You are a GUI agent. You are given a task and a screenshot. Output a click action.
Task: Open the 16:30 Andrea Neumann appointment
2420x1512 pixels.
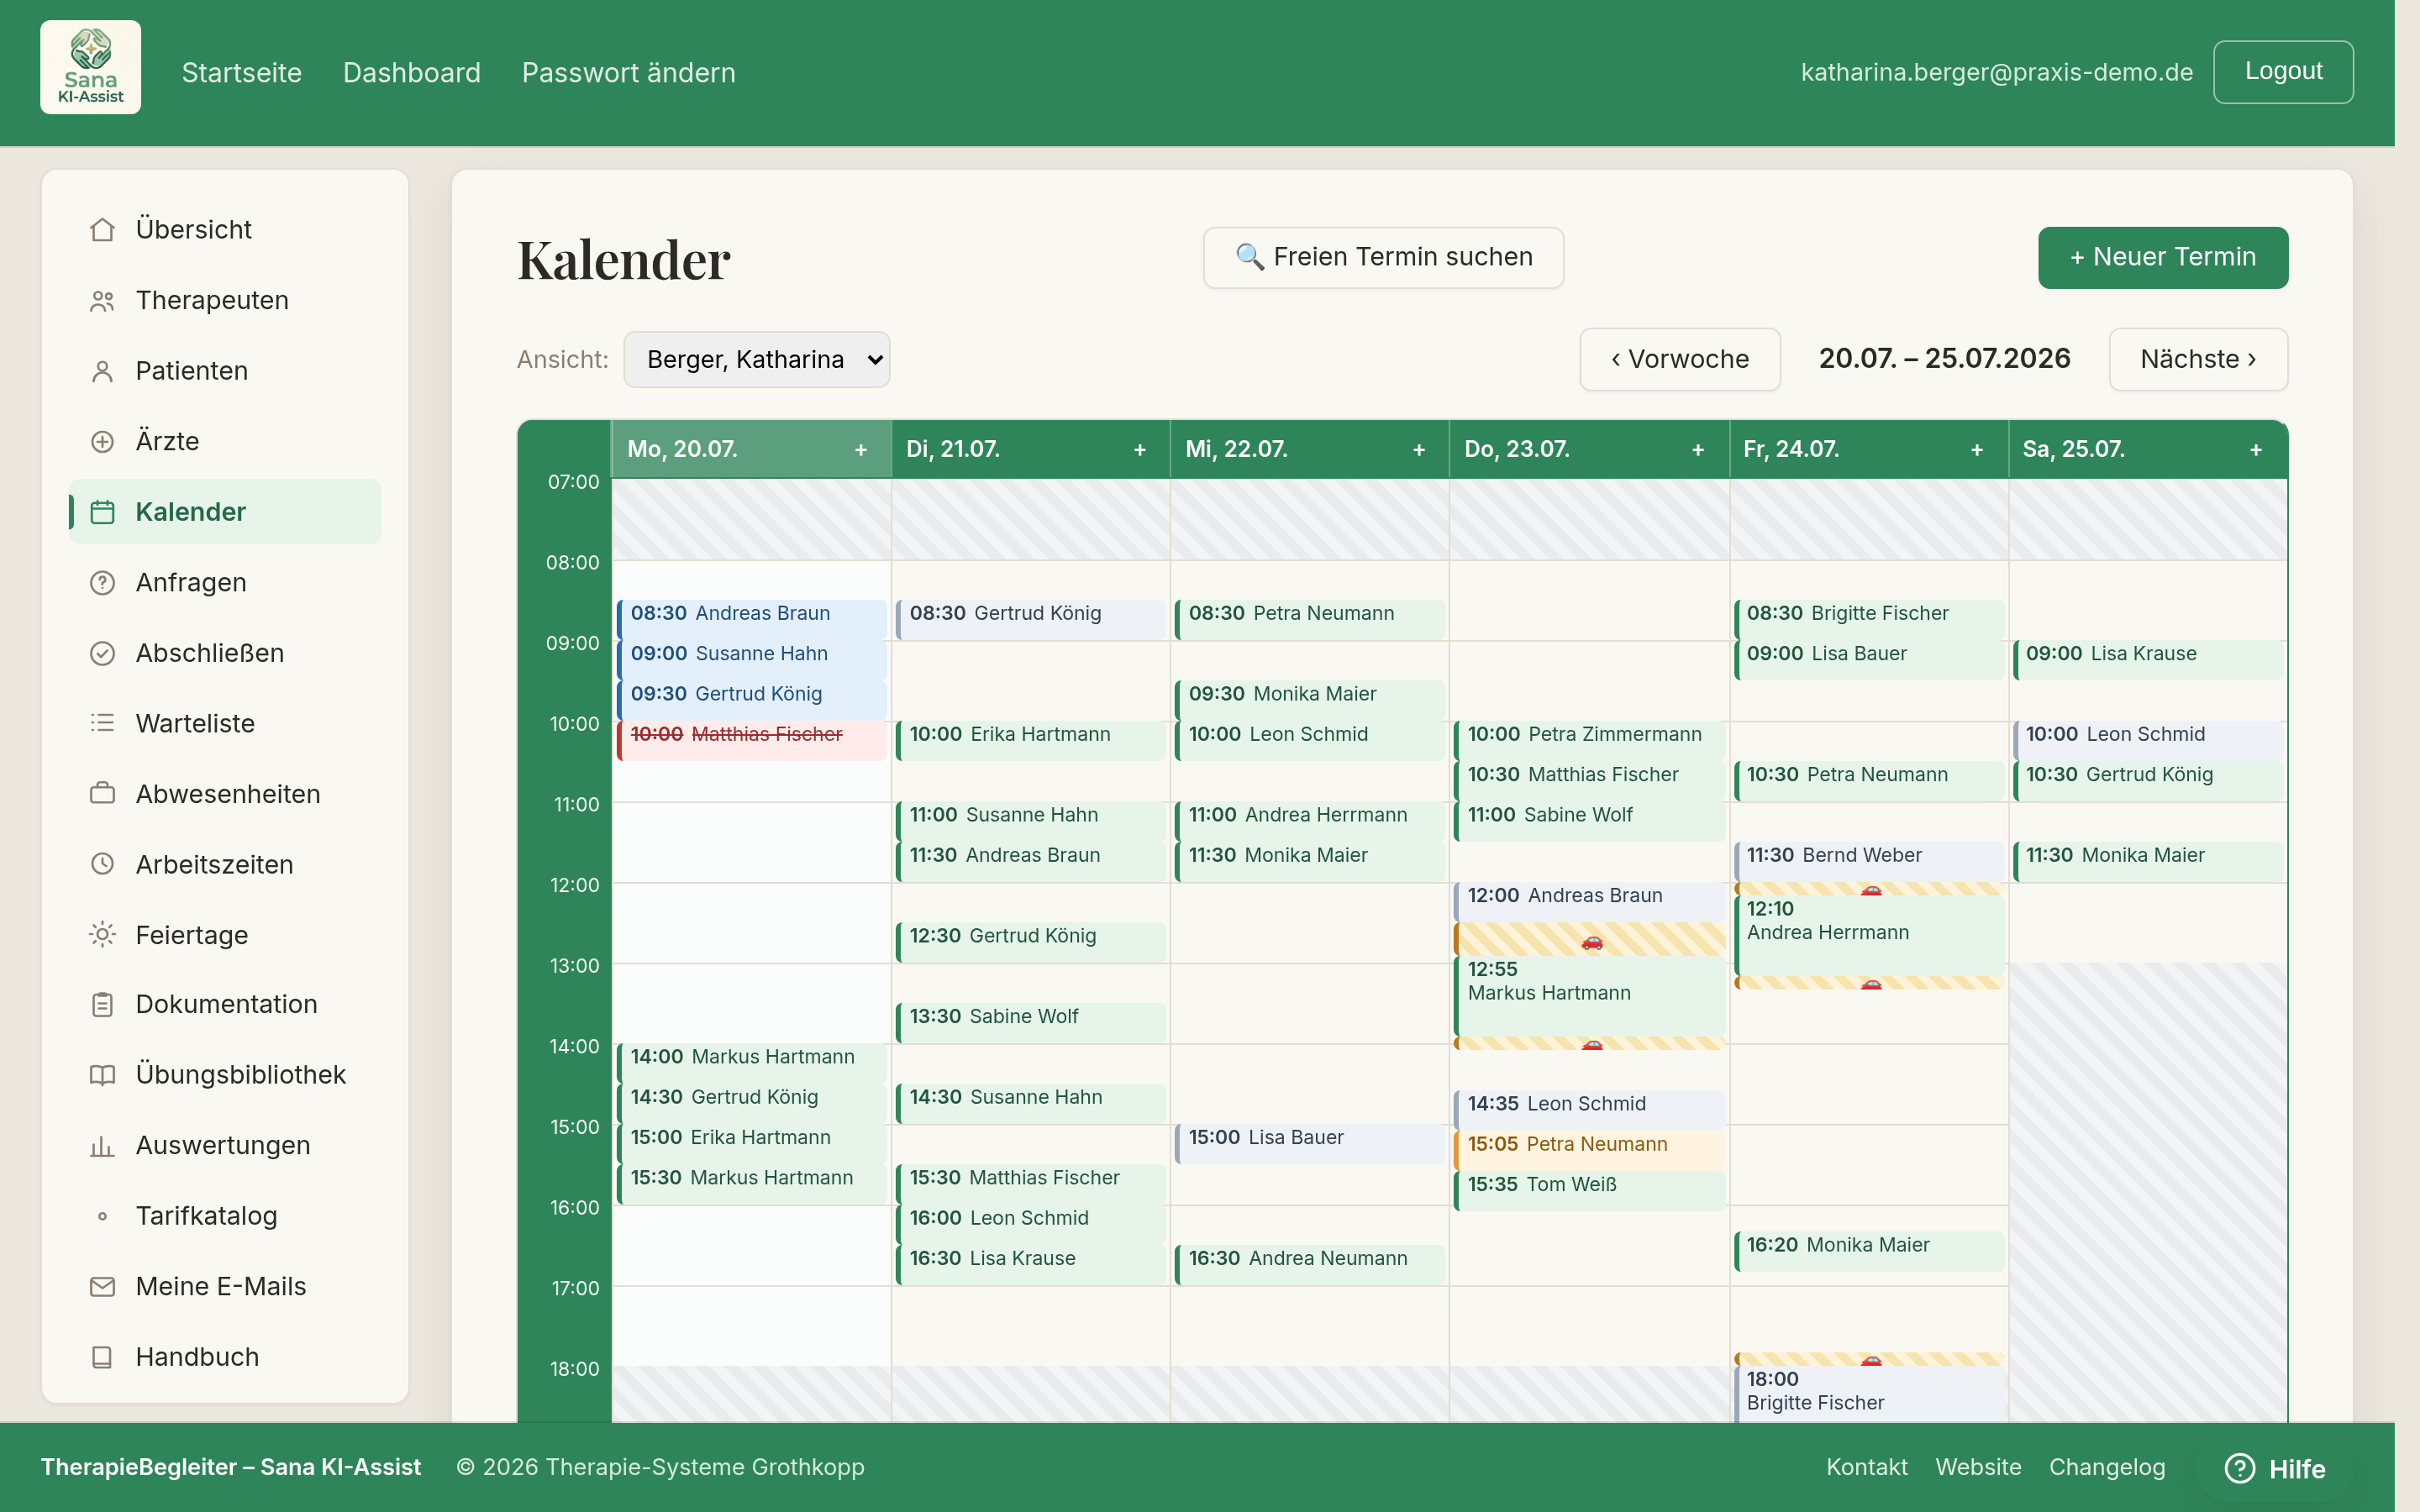[1310, 1264]
